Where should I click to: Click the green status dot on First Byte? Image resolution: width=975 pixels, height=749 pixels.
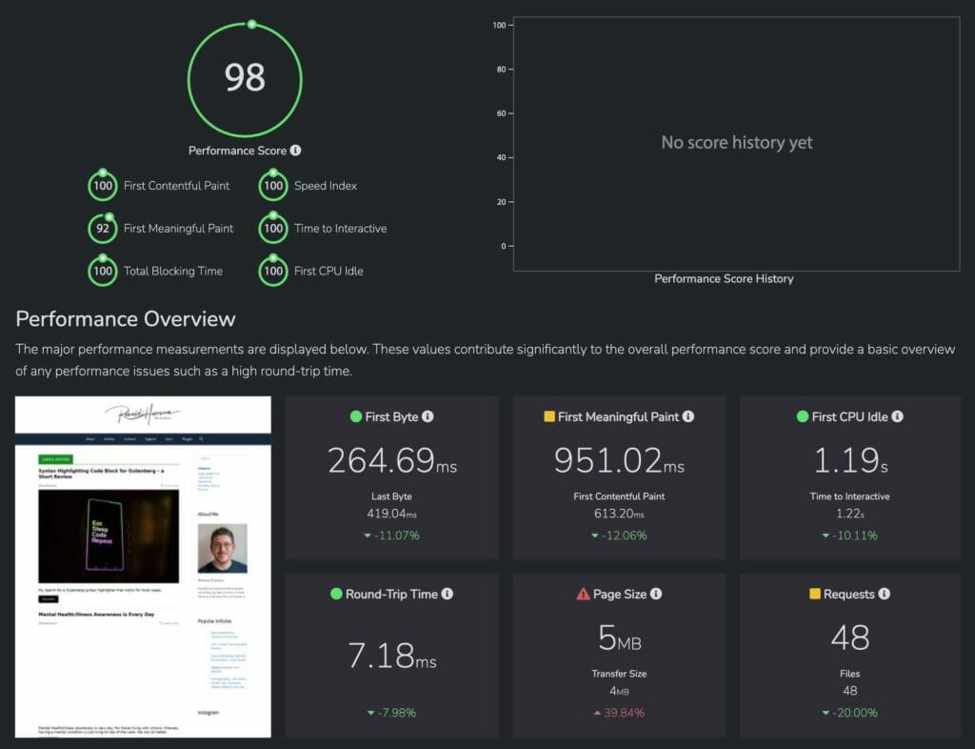coord(356,416)
